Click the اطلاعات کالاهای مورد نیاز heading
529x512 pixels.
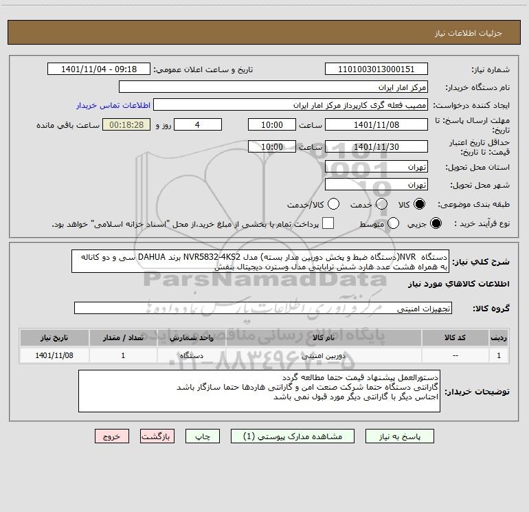pos(458,285)
